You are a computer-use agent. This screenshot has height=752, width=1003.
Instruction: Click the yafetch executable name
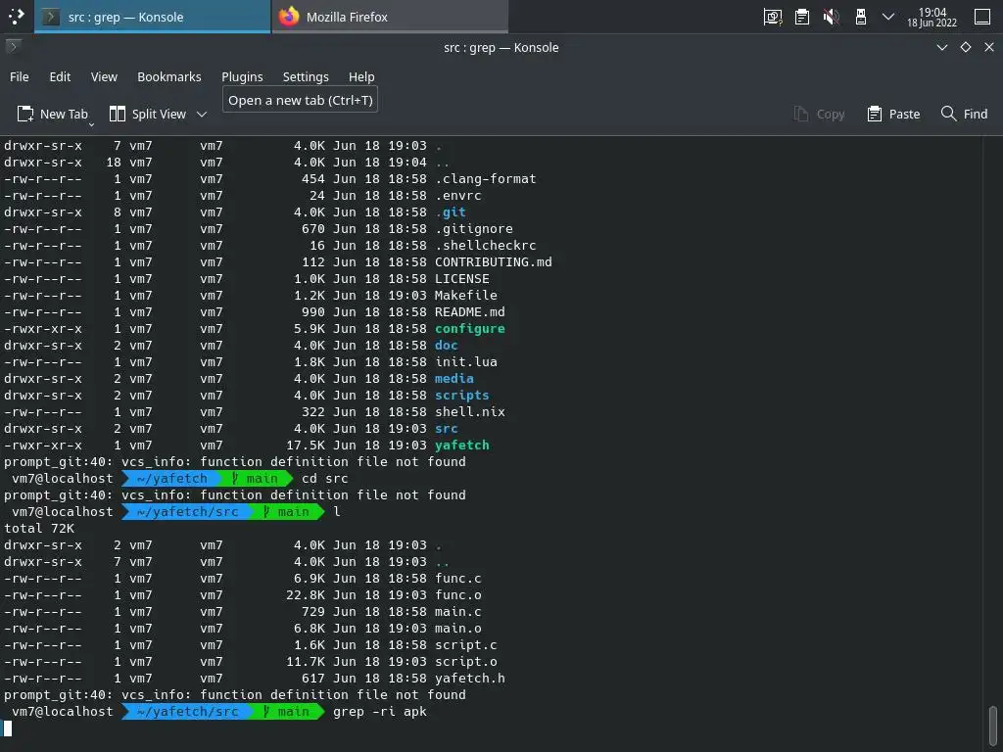pos(462,446)
